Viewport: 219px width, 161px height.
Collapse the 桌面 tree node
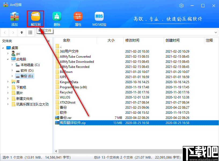tap(3, 48)
